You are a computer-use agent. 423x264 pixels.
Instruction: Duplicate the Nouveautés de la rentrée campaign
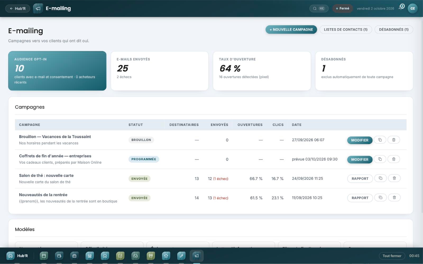click(x=380, y=198)
